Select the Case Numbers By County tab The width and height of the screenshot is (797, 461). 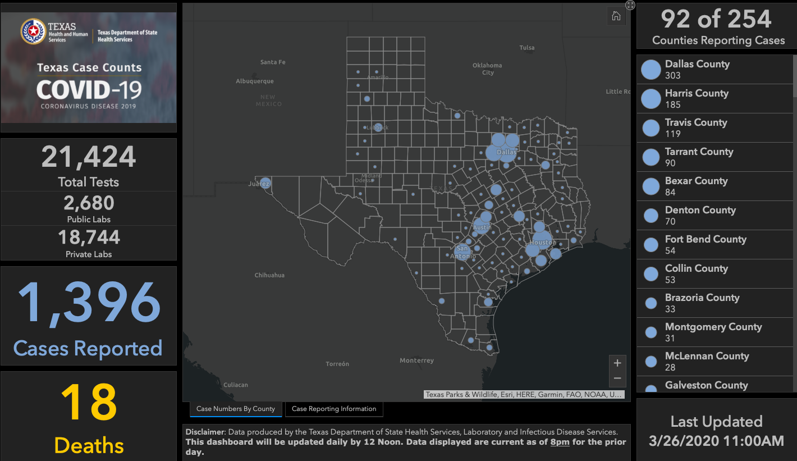[236, 409]
